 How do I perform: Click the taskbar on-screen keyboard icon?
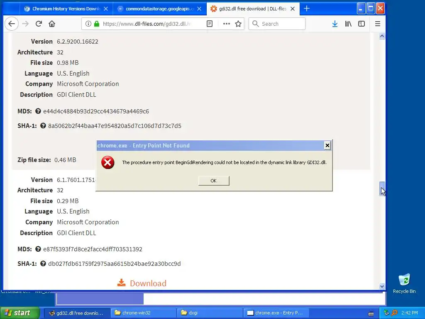click(x=371, y=314)
